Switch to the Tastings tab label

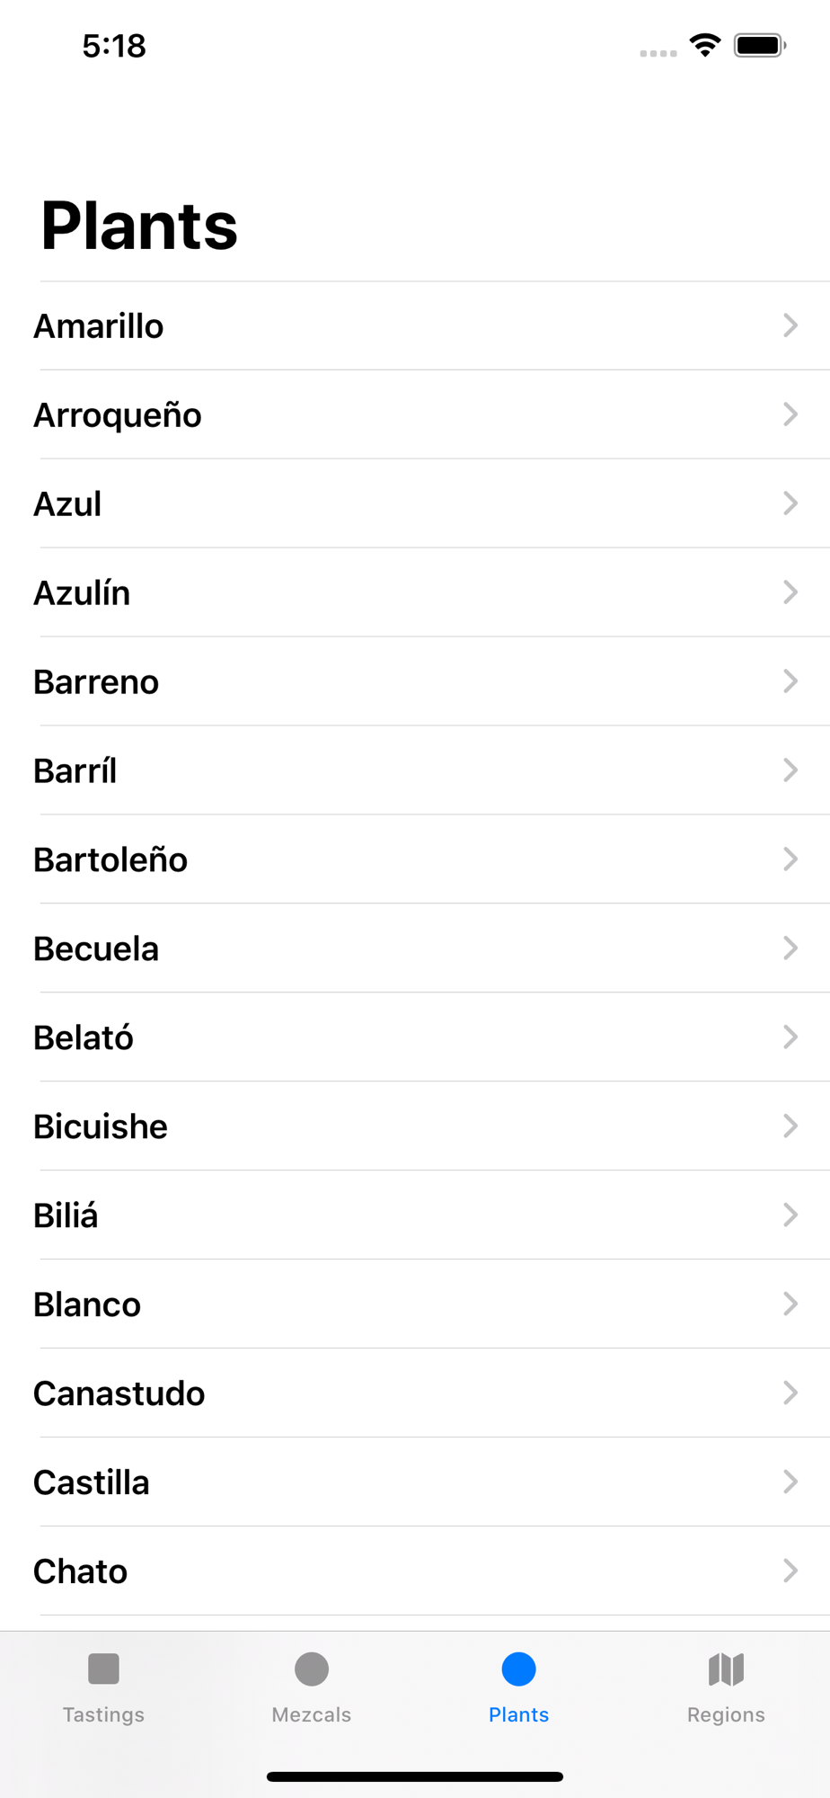tap(103, 1714)
